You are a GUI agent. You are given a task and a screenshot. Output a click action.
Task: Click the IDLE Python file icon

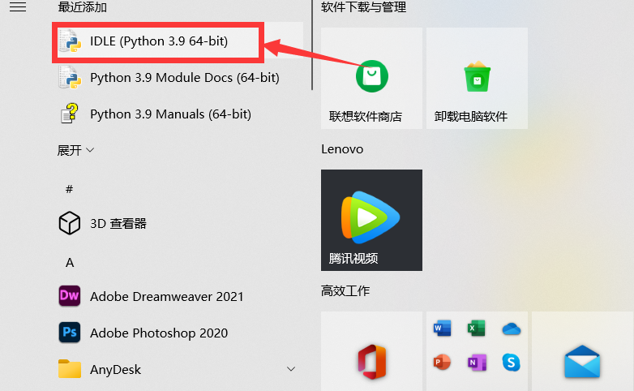point(70,41)
